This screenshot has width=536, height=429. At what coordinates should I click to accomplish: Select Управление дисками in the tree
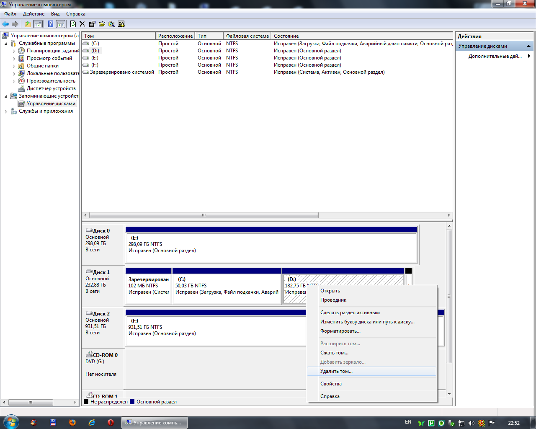(51, 103)
